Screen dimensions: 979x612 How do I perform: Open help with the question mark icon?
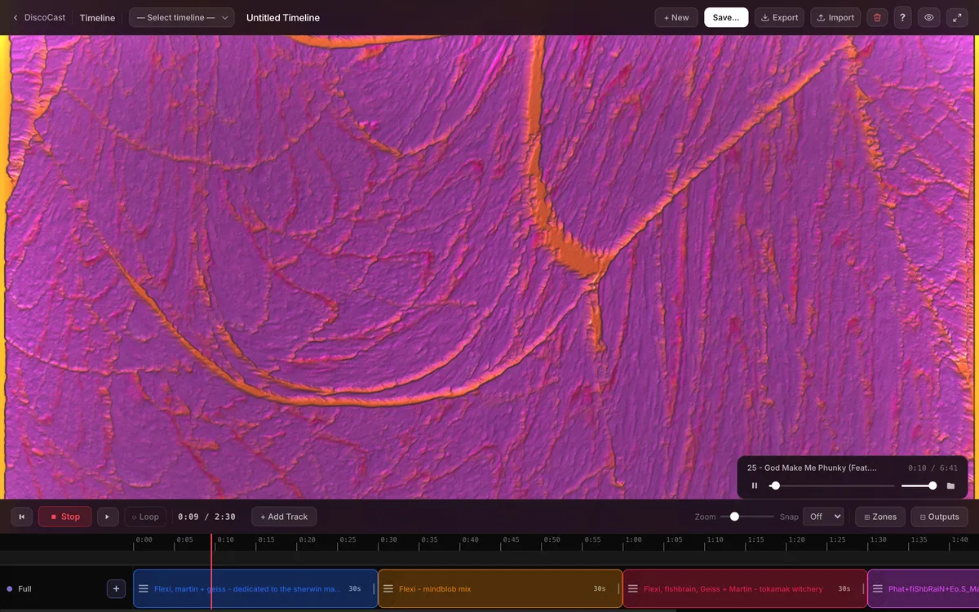(x=902, y=17)
